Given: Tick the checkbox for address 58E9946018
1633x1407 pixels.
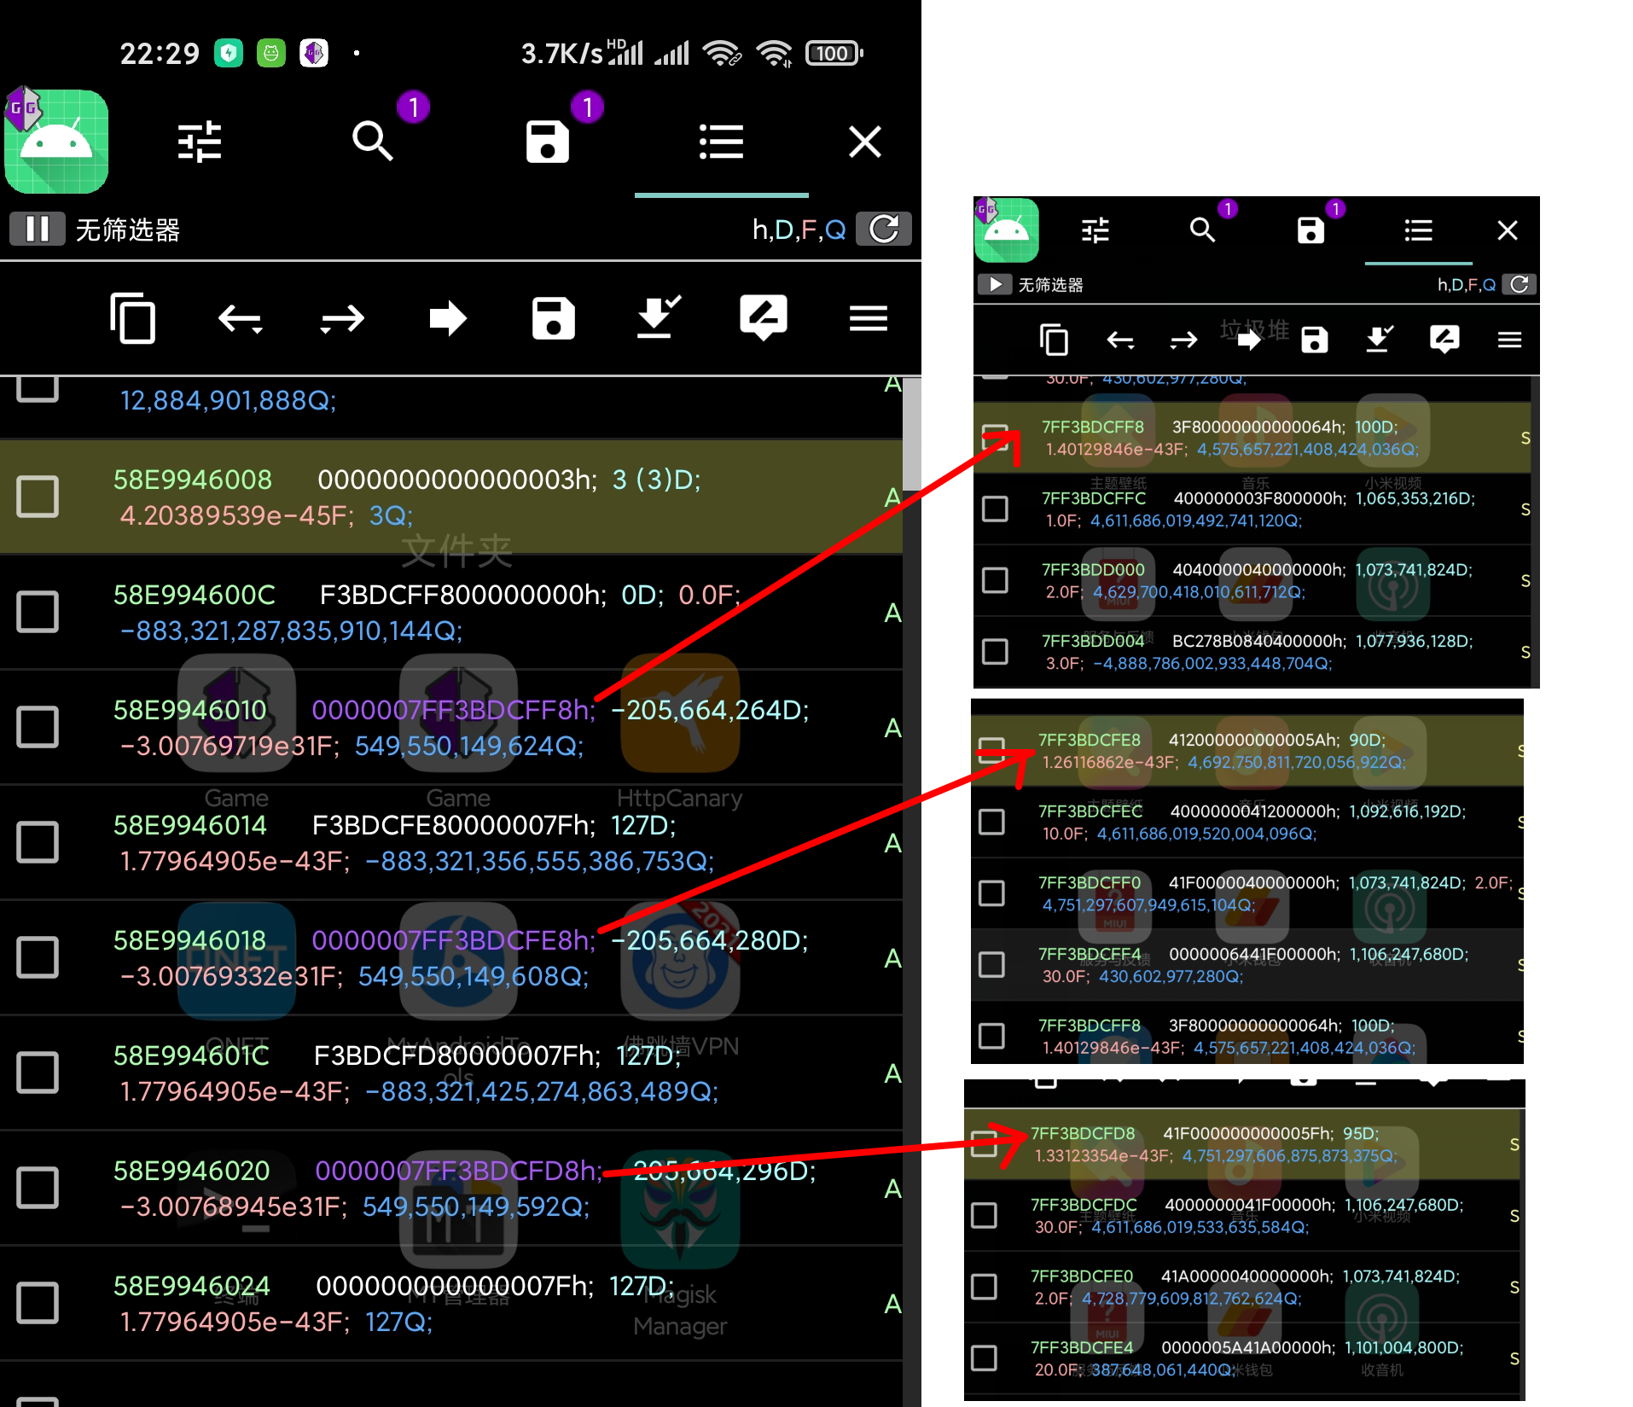Looking at the screenshot, I should tap(38, 957).
